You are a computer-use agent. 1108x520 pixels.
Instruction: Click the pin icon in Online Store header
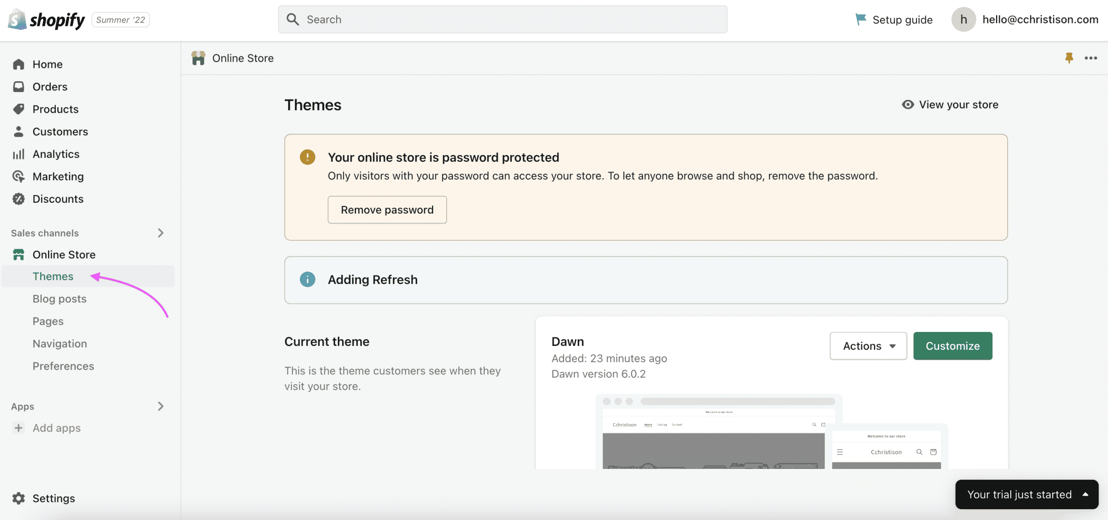tap(1069, 58)
